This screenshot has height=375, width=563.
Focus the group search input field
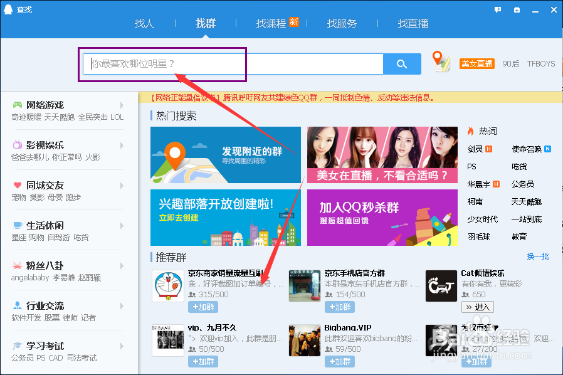[233, 64]
